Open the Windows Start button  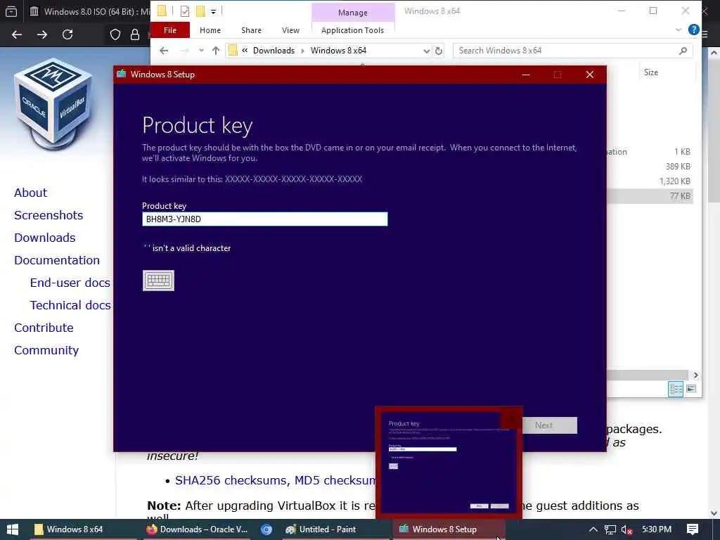(13, 529)
